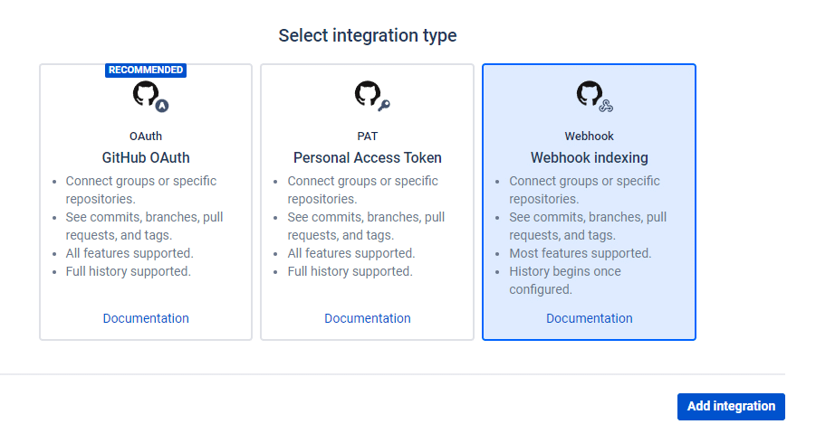Click the small OAuth label text
This screenshot has width=816, height=443.
(146, 137)
